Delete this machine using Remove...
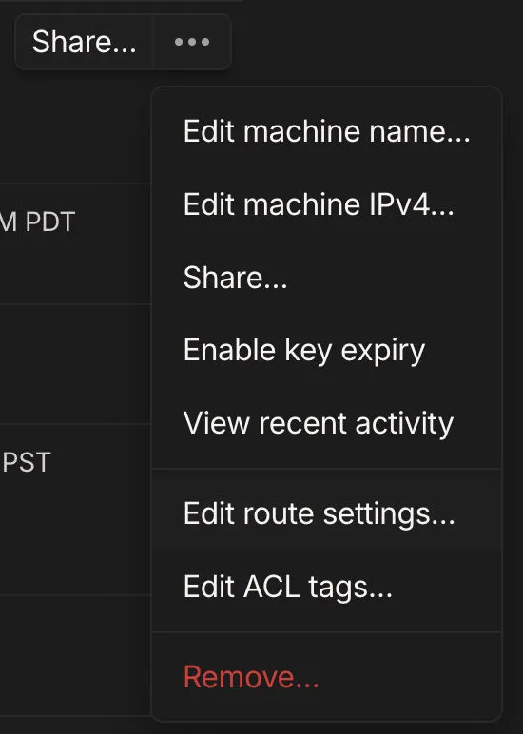Viewport: 523px width, 734px height. [x=327, y=677]
